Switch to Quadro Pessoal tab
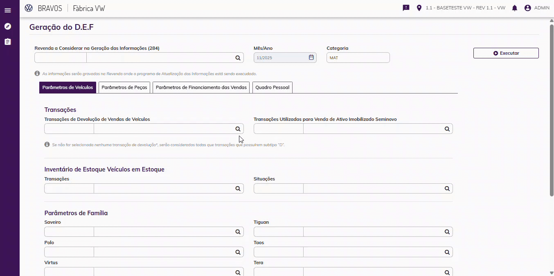This screenshot has width=554, height=276. point(272,88)
